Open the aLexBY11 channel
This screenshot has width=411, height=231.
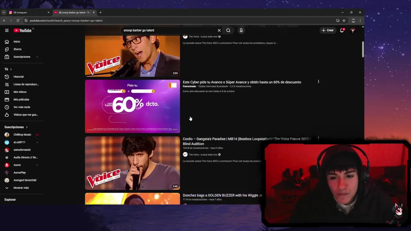click(19, 142)
